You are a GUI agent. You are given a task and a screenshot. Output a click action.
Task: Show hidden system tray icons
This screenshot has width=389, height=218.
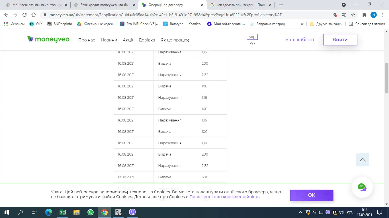point(300,212)
